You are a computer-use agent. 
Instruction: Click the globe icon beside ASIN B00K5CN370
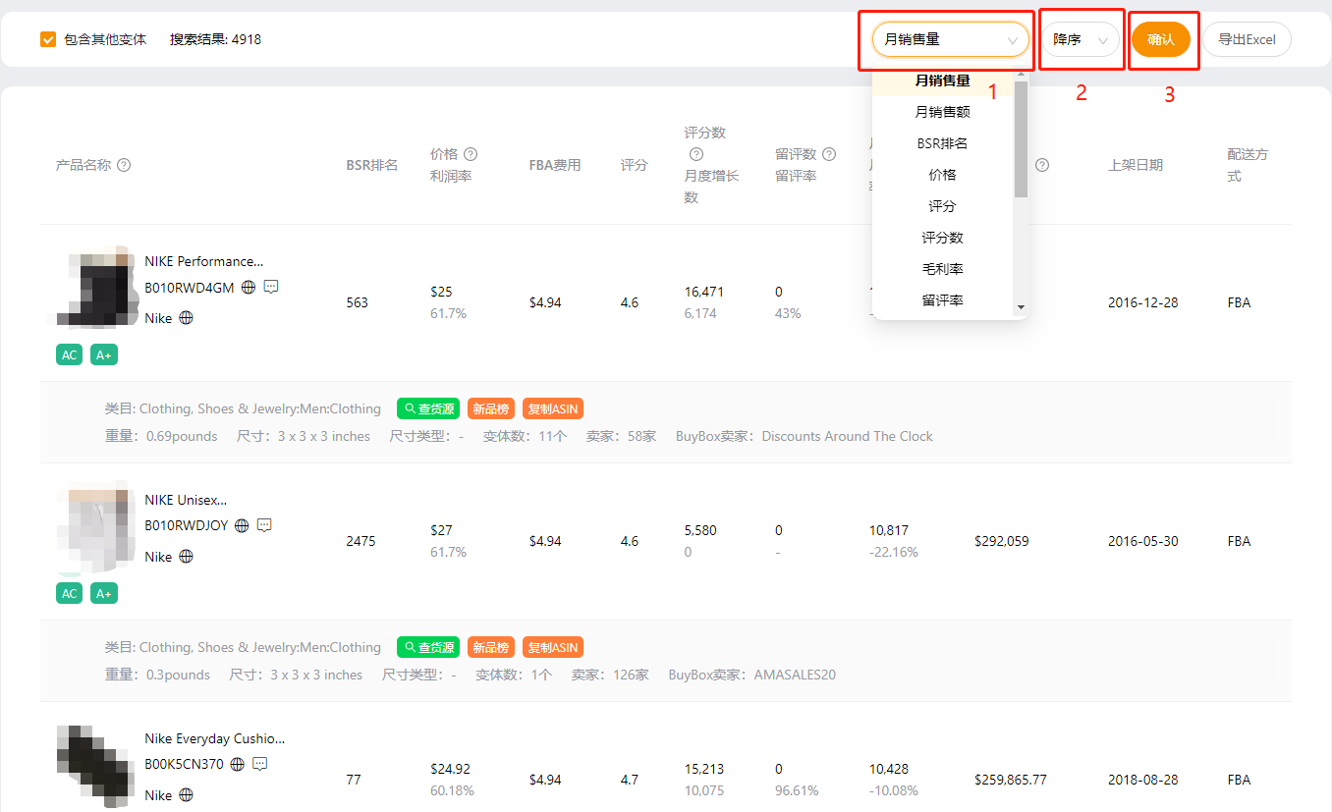(237, 764)
